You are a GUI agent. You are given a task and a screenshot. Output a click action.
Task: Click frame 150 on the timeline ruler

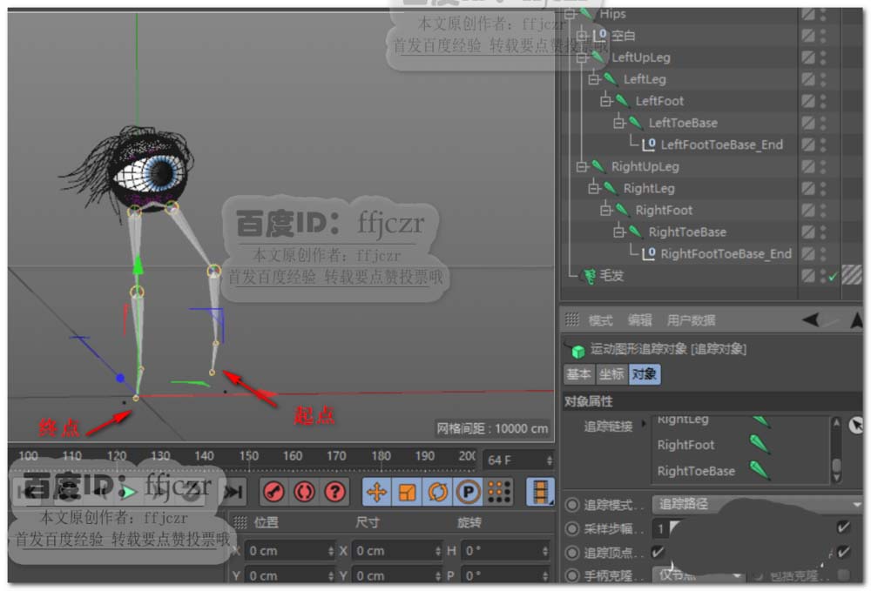pyautogui.click(x=248, y=455)
